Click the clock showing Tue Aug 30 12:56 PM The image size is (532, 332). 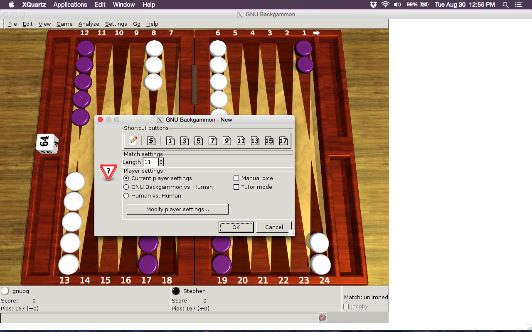click(x=465, y=5)
